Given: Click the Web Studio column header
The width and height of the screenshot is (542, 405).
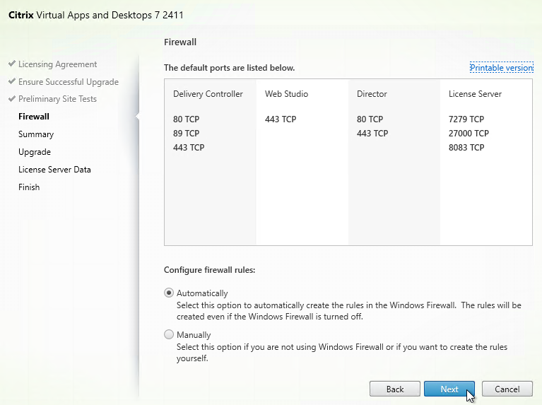Looking at the screenshot, I should [287, 94].
